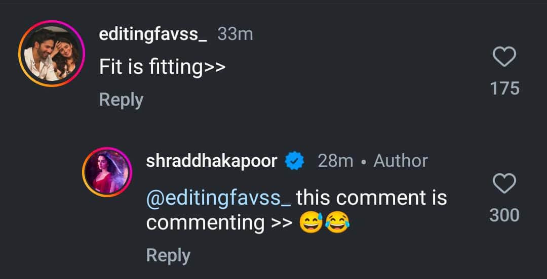Click the 28m timestamp
The image size is (547, 279).
pos(335,161)
